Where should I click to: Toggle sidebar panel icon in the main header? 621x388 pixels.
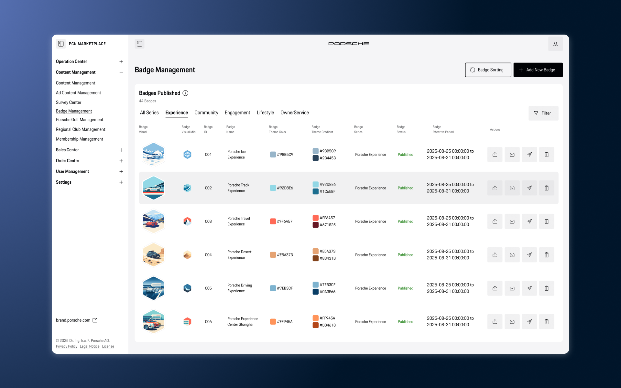139,44
